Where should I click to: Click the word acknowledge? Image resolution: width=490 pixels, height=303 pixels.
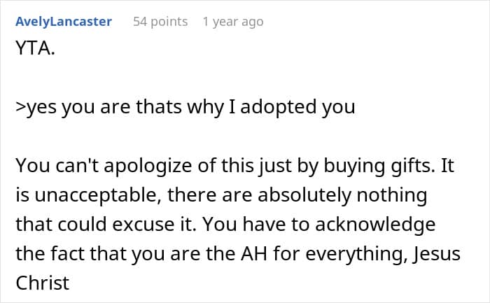tap(375, 224)
